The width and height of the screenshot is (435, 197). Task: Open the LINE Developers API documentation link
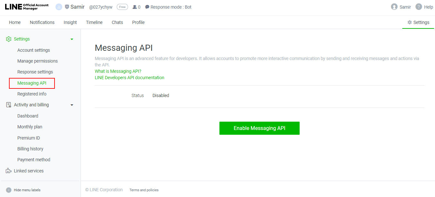click(x=129, y=77)
